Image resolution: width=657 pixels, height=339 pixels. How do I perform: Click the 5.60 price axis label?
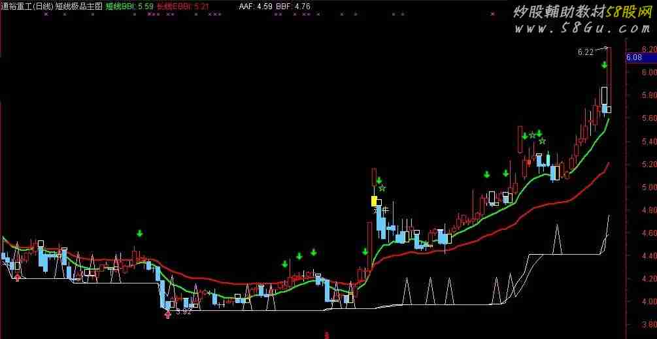tap(648, 118)
